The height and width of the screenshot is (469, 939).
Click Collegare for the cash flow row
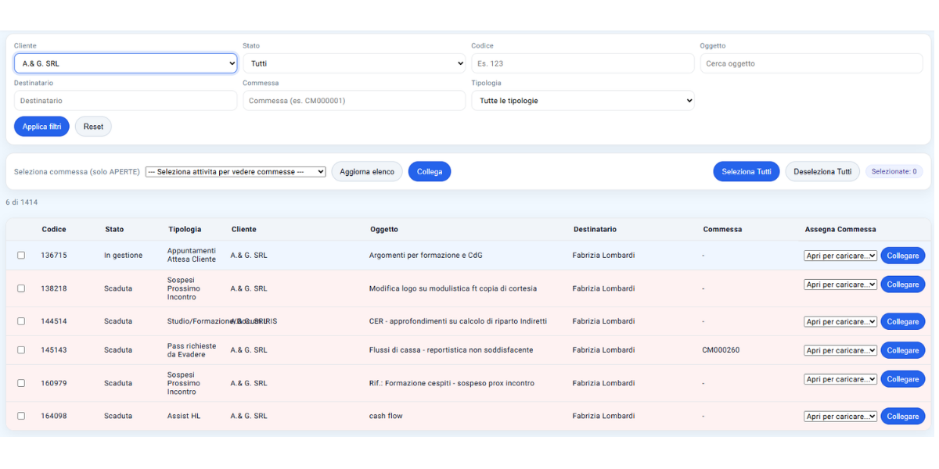pyautogui.click(x=902, y=417)
